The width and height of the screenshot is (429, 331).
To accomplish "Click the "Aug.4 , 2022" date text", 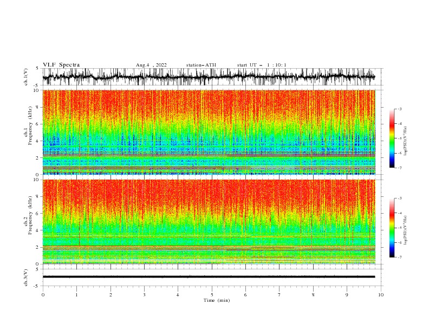I will click(x=151, y=65).
